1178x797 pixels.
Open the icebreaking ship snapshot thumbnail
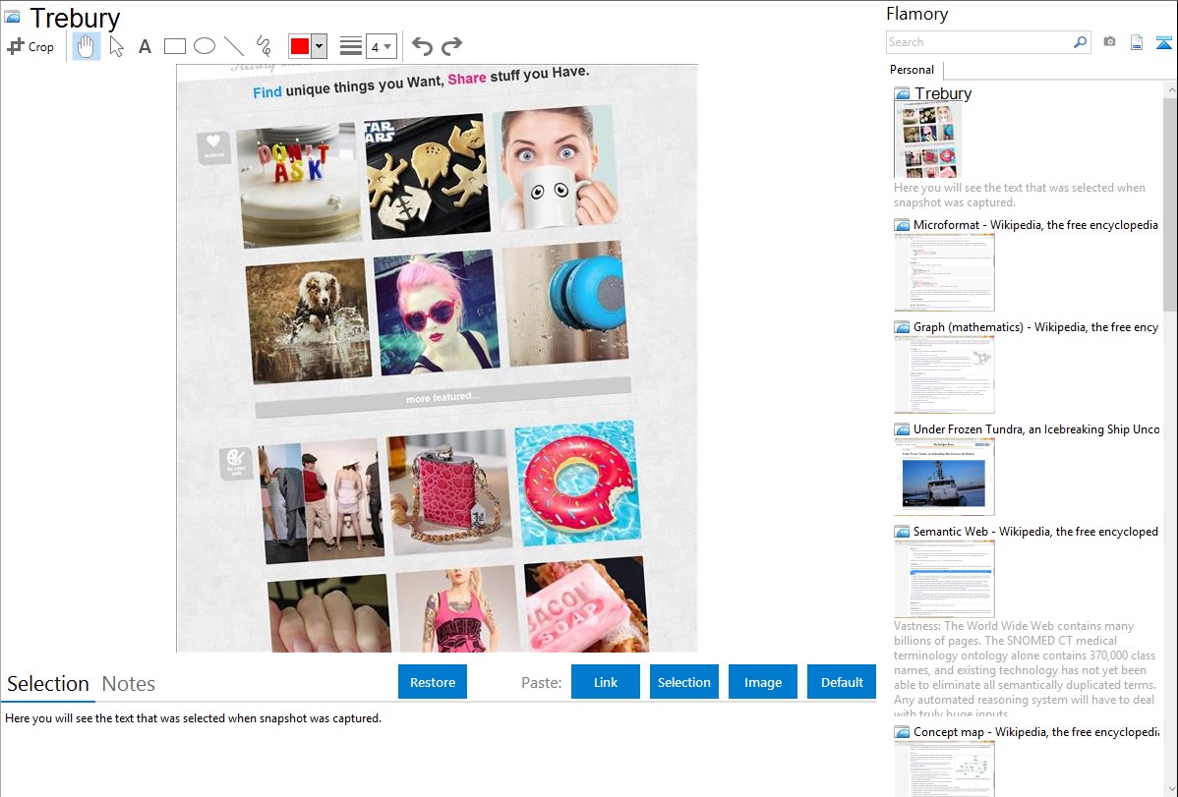point(944,477)
